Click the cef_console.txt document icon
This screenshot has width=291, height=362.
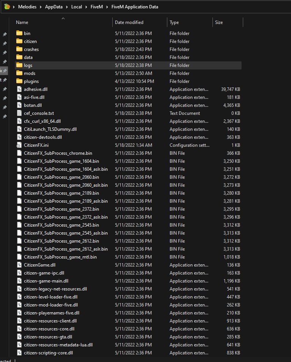pyautogui.click(x=20, y=113)
